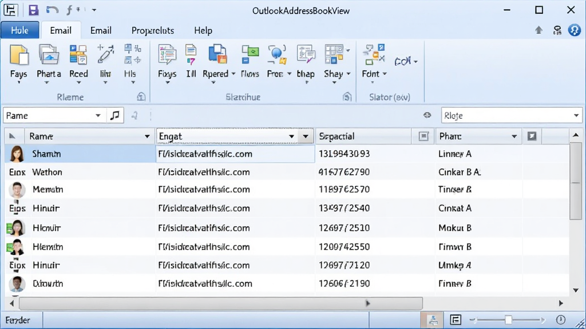Switch to the Hole tab
The width and height of the screenshot is (586, 329).
[x=20, y=30]
